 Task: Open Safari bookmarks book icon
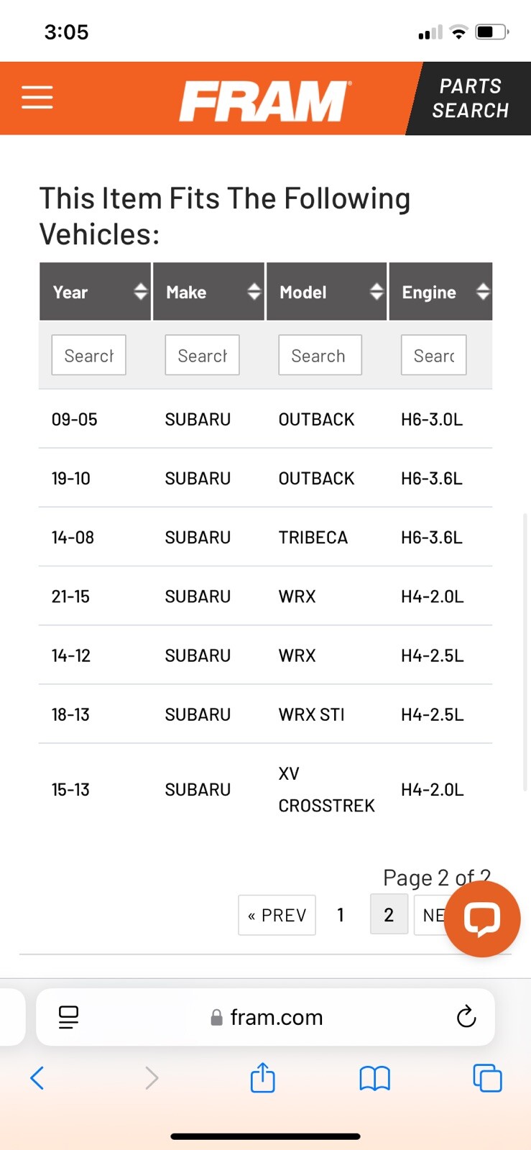pyautogui.click(x=374, y=1078)
